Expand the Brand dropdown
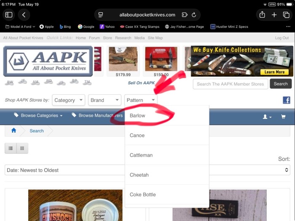Screen dimensions: 295x221 tap(105, 100)
